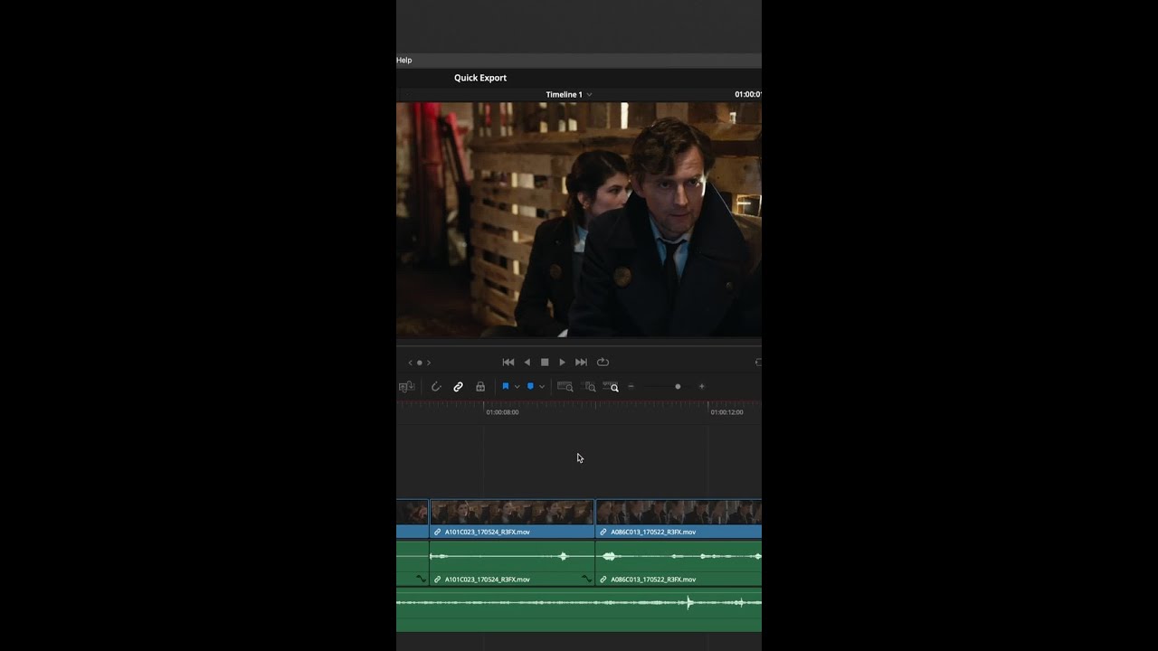Add a blue marker
The height and width of the screenshot is (651, 1158).
[x=530, y=387]
